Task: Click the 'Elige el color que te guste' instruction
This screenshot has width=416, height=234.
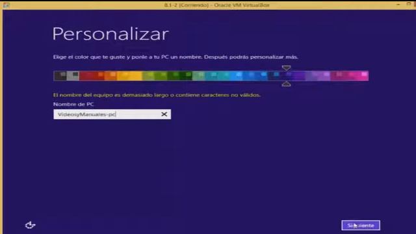Action: [x=175, y=57]
